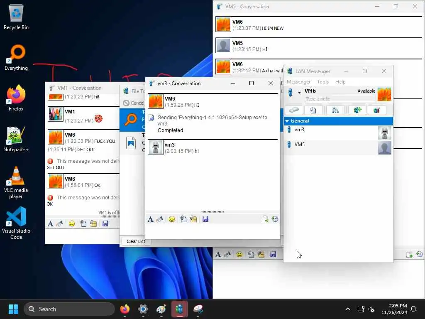The image size is (425, 319).
Task: Save vm3 conversation with floppy disk icon
Action: point(205,219)
